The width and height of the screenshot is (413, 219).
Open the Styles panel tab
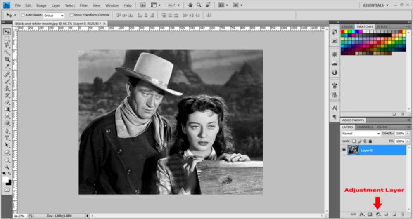coord(382,26)
